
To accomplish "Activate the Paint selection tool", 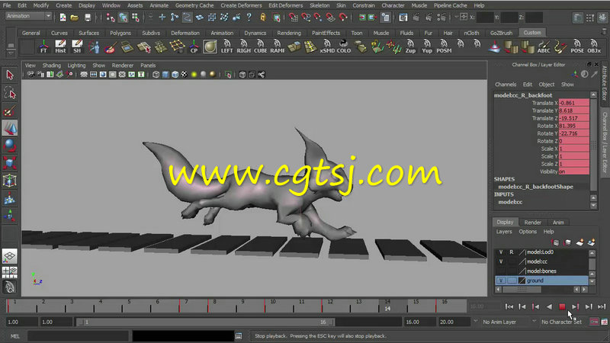I will [x=10, y=111].
